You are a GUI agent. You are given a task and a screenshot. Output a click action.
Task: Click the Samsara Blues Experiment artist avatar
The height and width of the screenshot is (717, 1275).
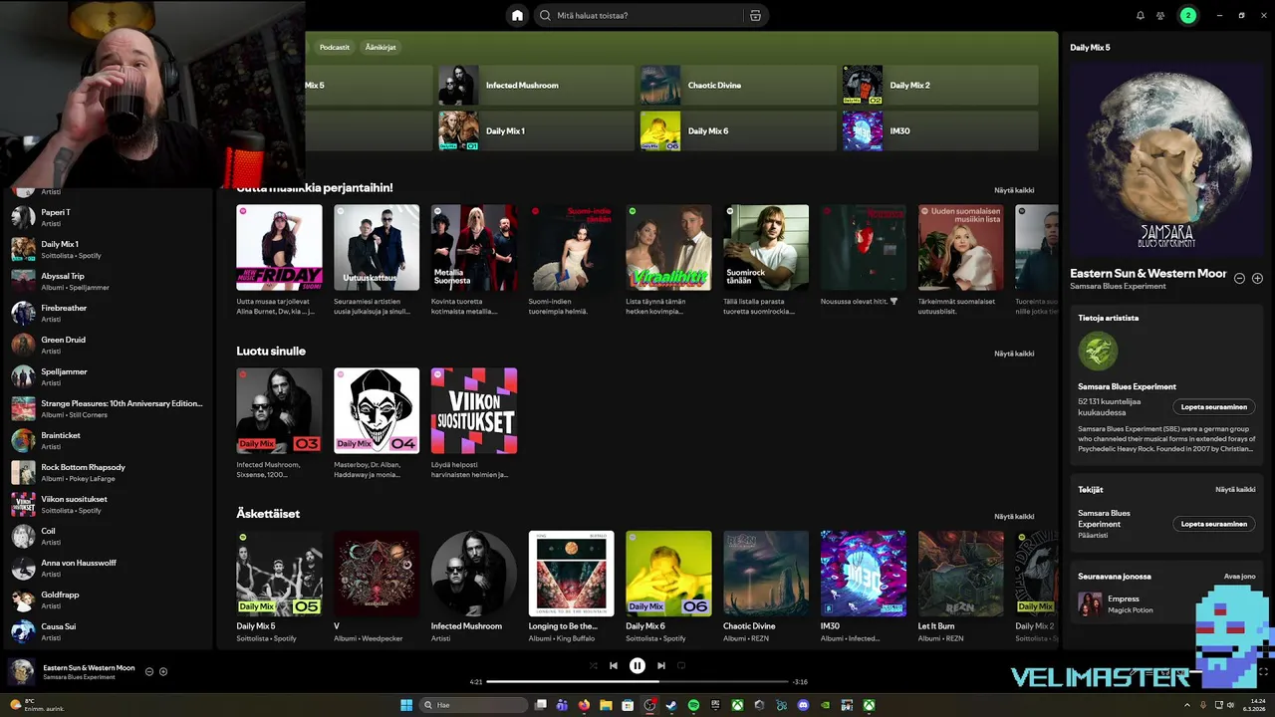[x=1098, y=351]
